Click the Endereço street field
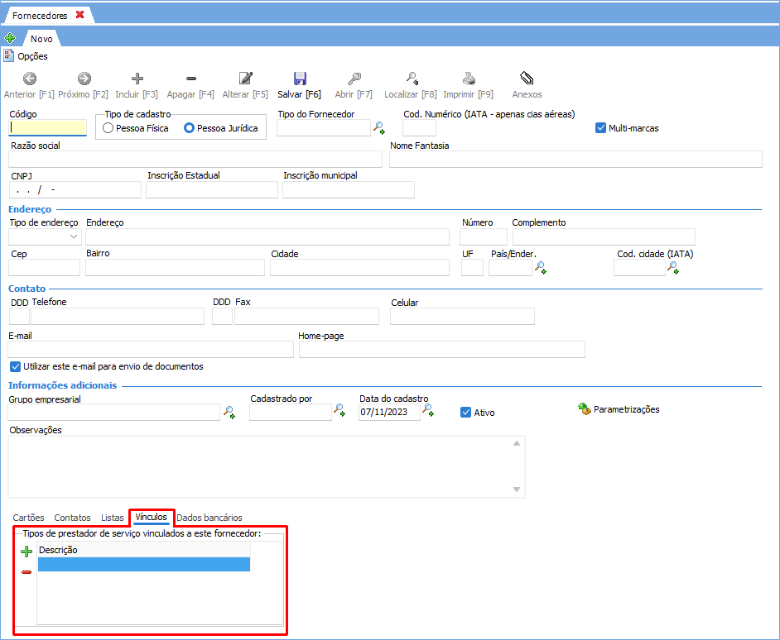Screen dimensions: 780x640 pyautogui.click(x=267, y=236)
